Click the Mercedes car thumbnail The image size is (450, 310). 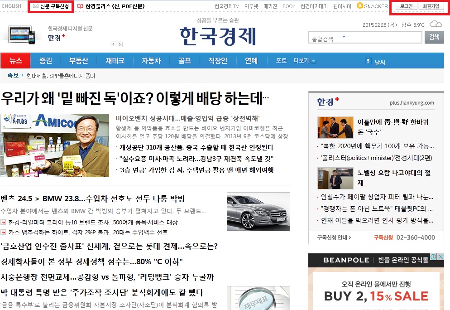[259, 212]
